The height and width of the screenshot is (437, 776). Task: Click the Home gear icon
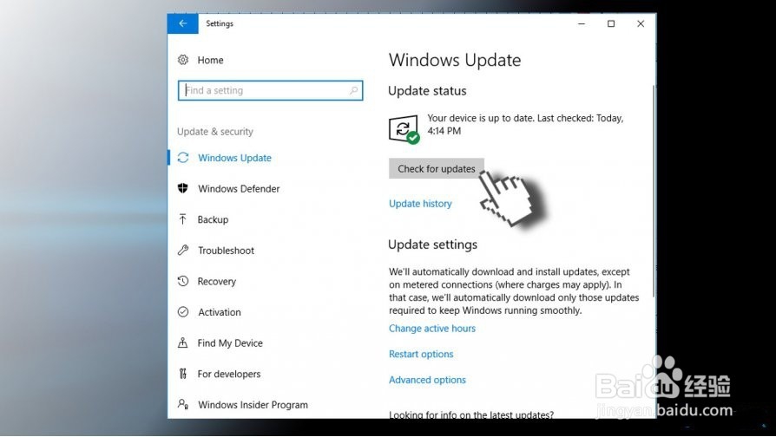coord(183,60)
